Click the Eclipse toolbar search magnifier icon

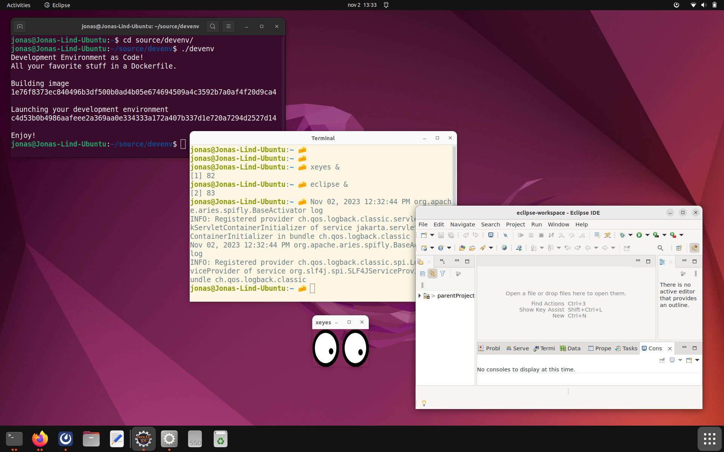click(660, 248)
